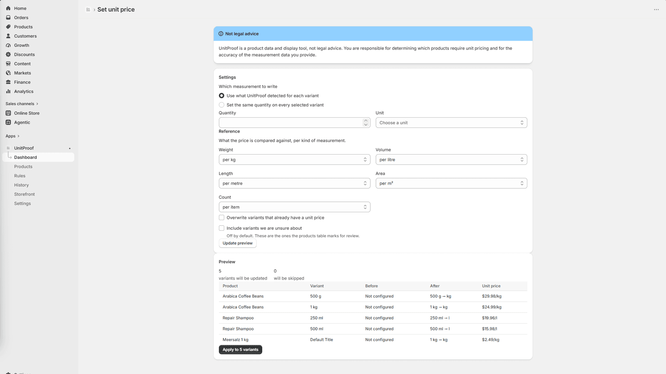Open the Customers link in sidebar
Viewport: 666px width, 374px height.
(x=25, y=36)
